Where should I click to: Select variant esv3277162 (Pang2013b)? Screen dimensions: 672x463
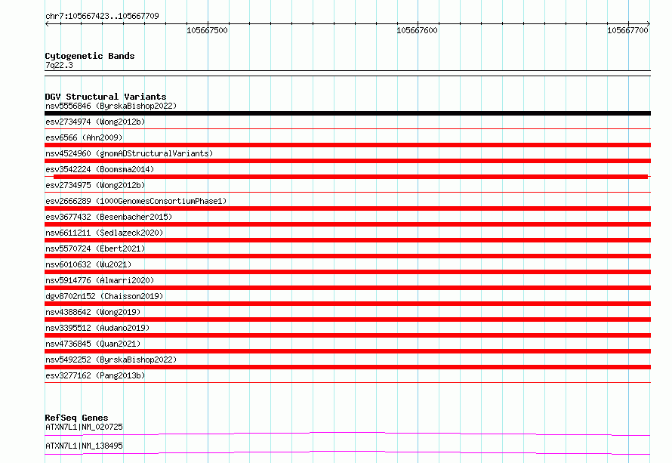[95, 375]
